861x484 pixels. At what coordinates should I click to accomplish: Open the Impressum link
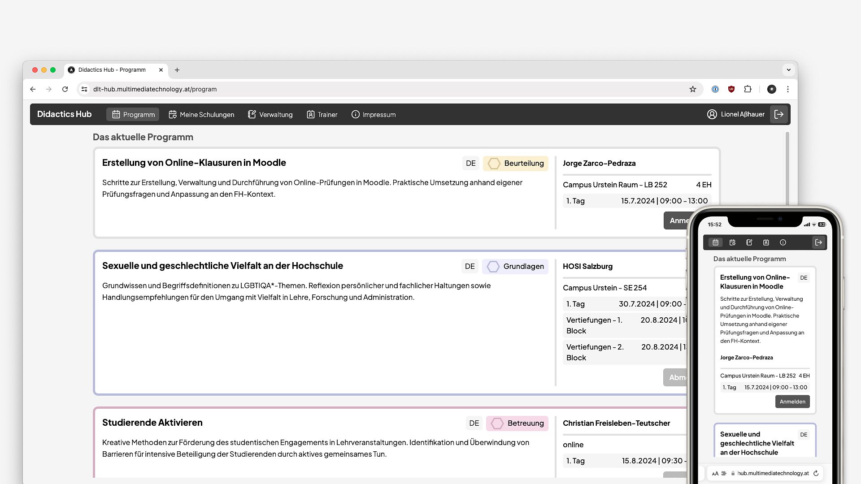(374, 115)
